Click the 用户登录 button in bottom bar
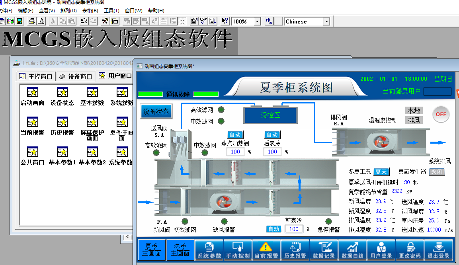Viewport: 459px width, 265px height. [x=381, y=250]
